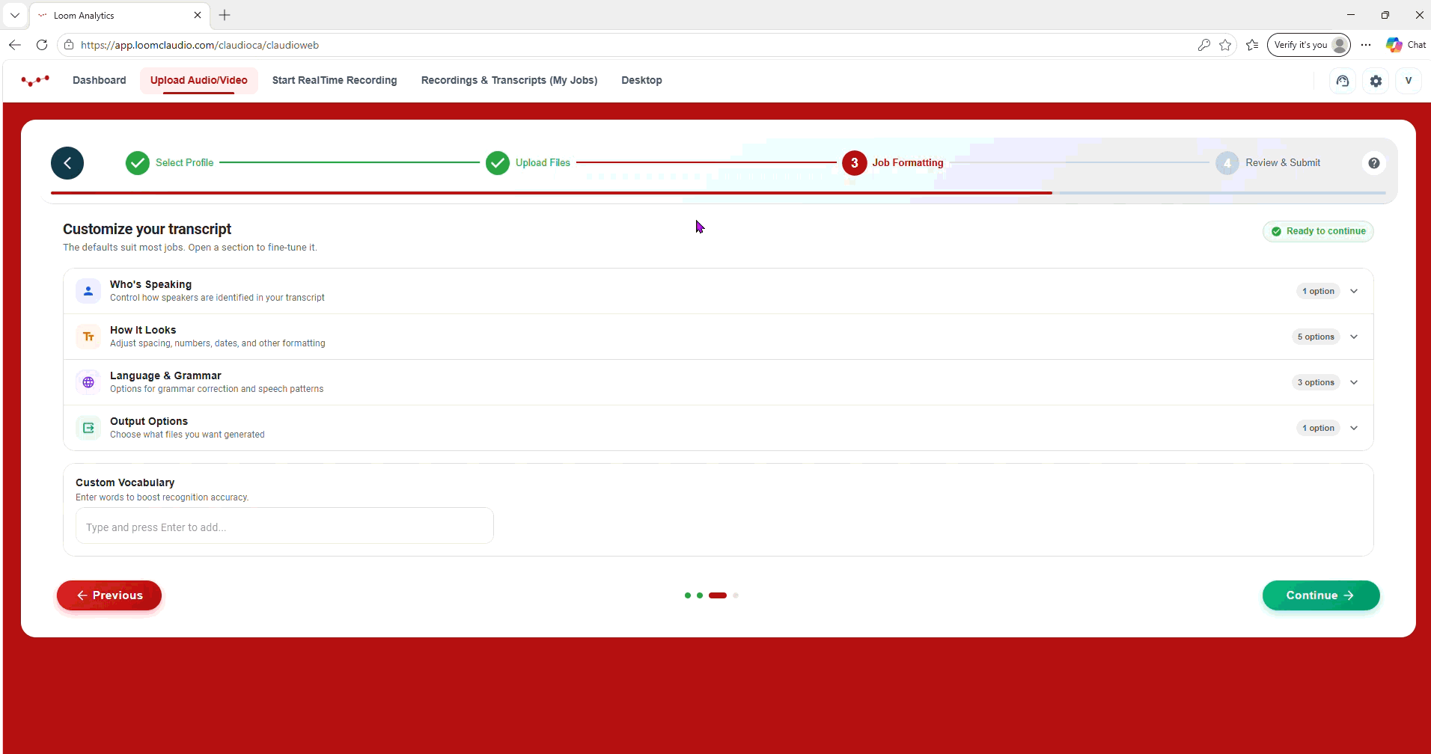Add page to favorites with star icon
1431x754 pixels.
coord(1225,45)
